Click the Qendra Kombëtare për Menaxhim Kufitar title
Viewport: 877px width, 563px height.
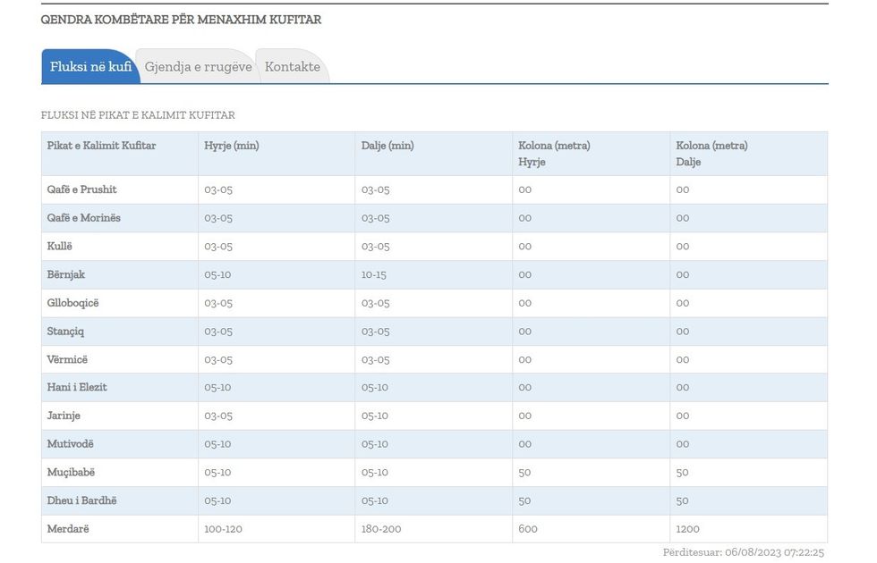coord(181,20)
